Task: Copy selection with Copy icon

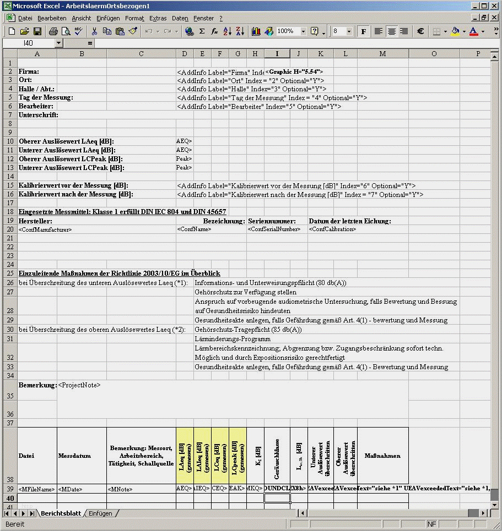Action: (x=107, y=31)
